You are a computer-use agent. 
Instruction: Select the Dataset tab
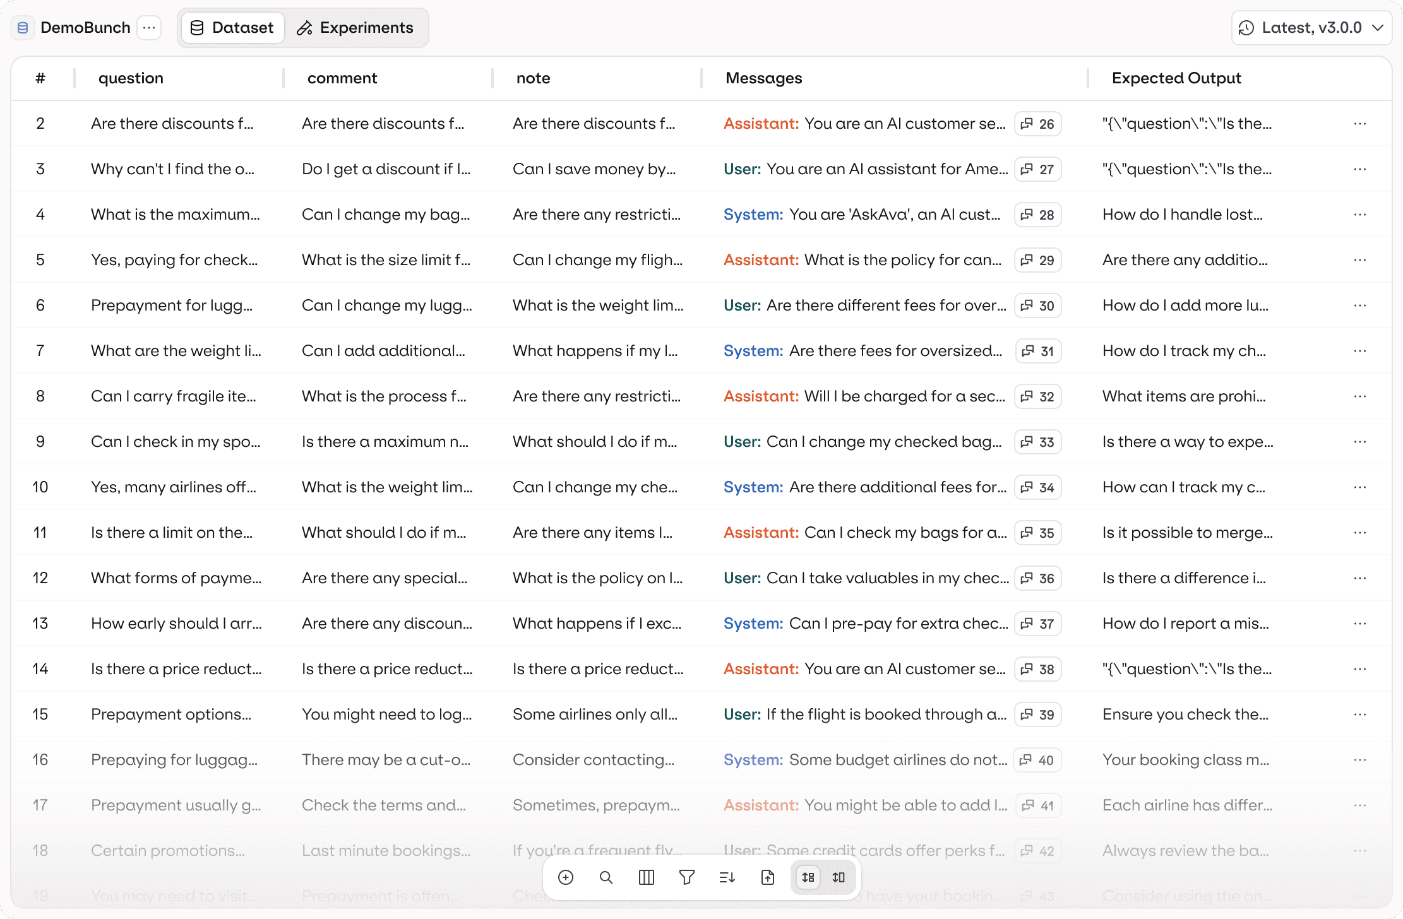coord(232,28)
